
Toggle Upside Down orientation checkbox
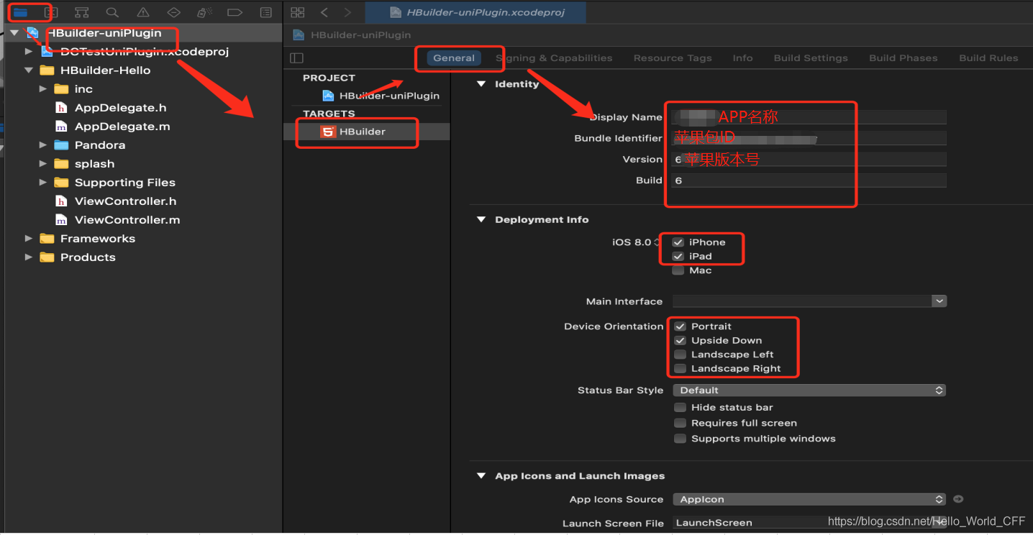680,341
